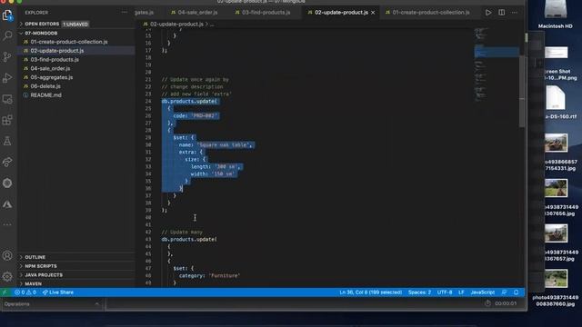This screenshot has height=327, width=582.
Task: Open Explorer panel More Actions ellipsis
Action: tap(124, 12)
